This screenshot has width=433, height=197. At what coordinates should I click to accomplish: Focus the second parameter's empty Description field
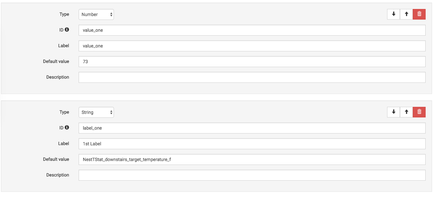pyautogui.click(x=252, y=175)
